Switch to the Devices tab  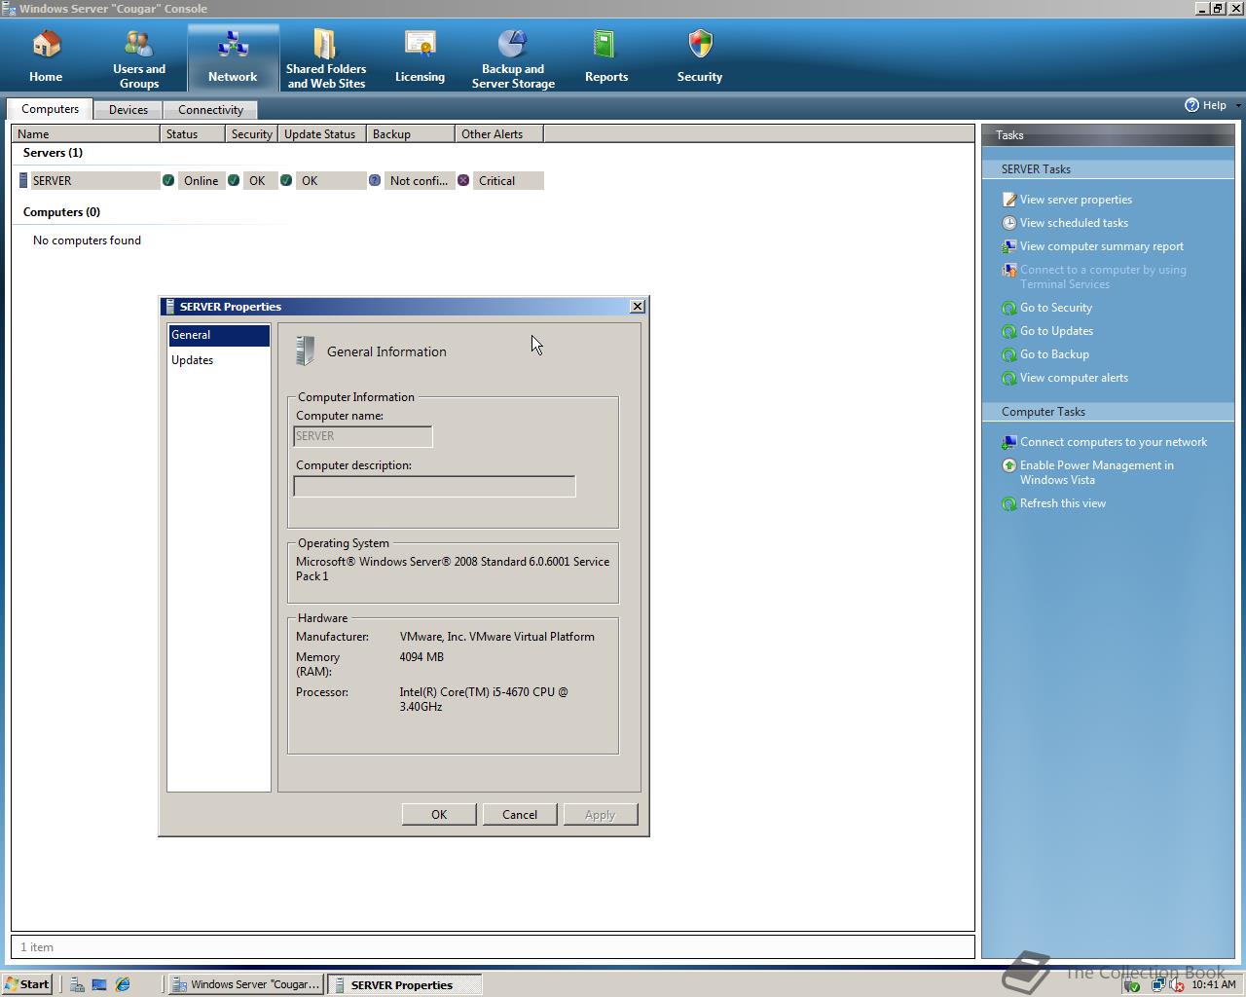128,110
